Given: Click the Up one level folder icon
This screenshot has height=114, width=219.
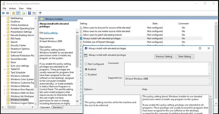Looking at the screenshot, I should click(x=13, y=13).
